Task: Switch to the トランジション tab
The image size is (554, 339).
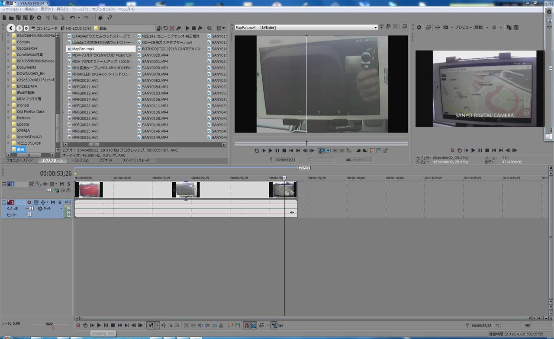Action: click(x=81, y=160)
